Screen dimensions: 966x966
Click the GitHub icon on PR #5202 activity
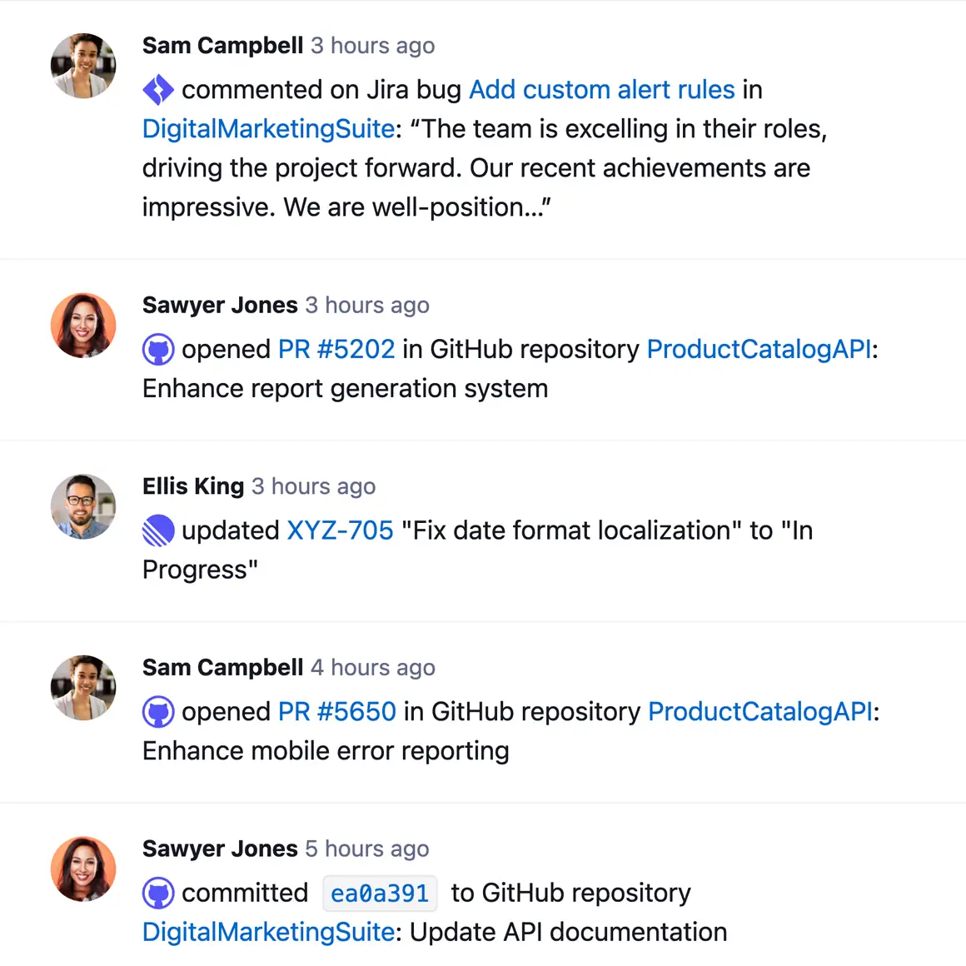point(158,349)
